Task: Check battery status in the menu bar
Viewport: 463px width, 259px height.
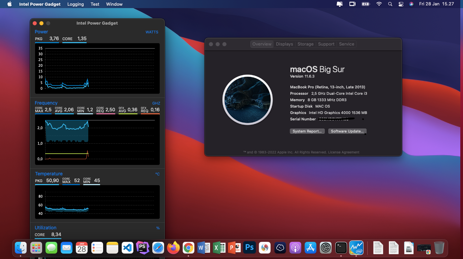Action: click(366, 4)
